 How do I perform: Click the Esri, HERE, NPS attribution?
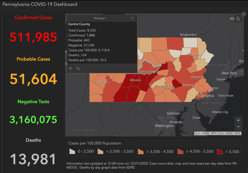pyautogui.click(x=218, y=133)
